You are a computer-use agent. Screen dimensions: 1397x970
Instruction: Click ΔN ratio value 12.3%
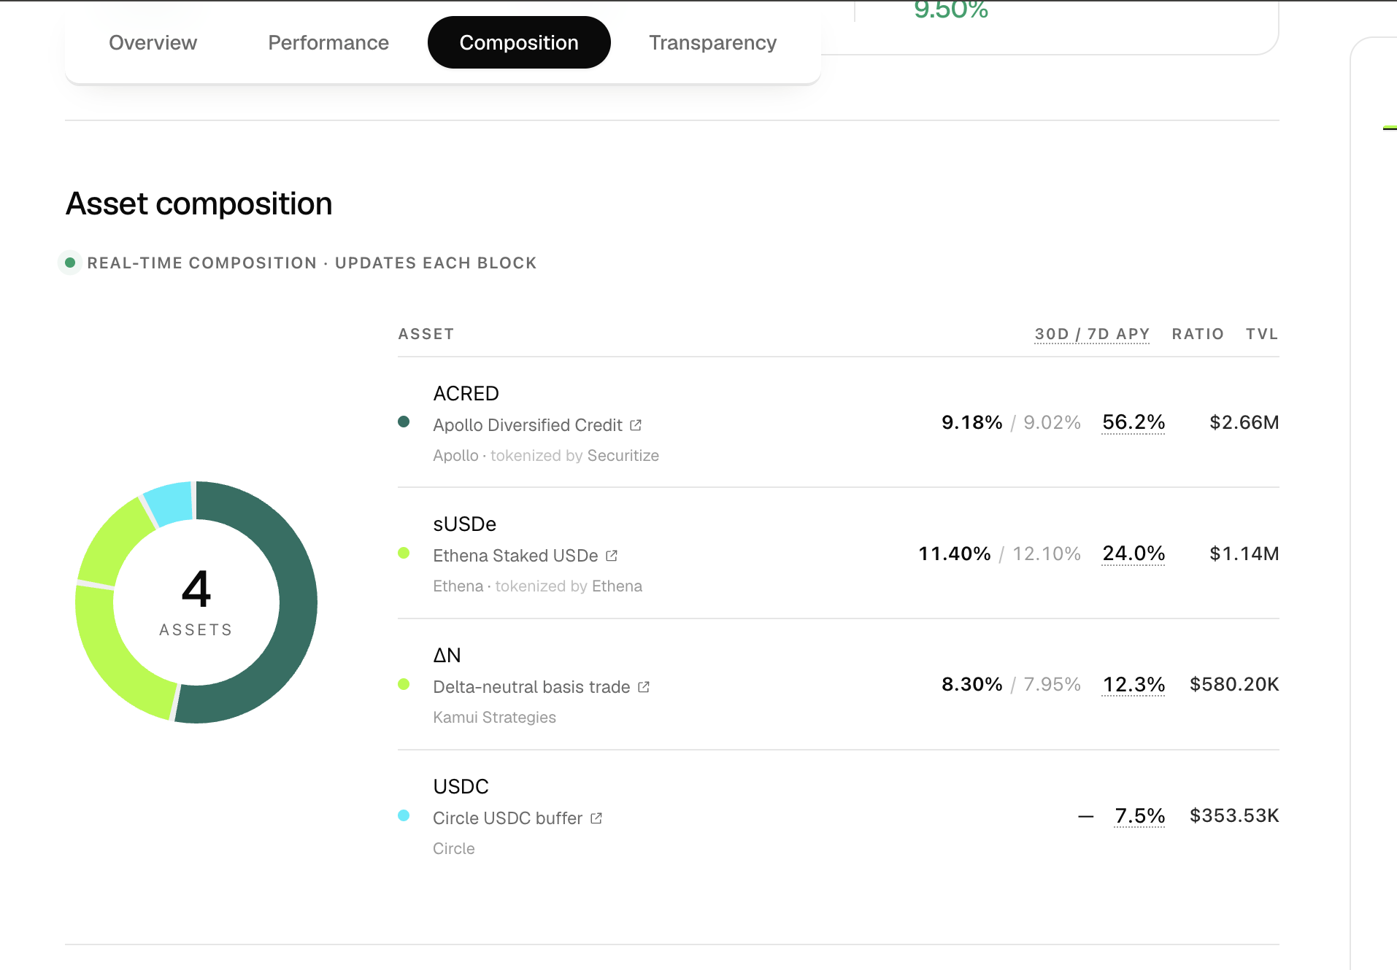click(x=1134, y=684)
